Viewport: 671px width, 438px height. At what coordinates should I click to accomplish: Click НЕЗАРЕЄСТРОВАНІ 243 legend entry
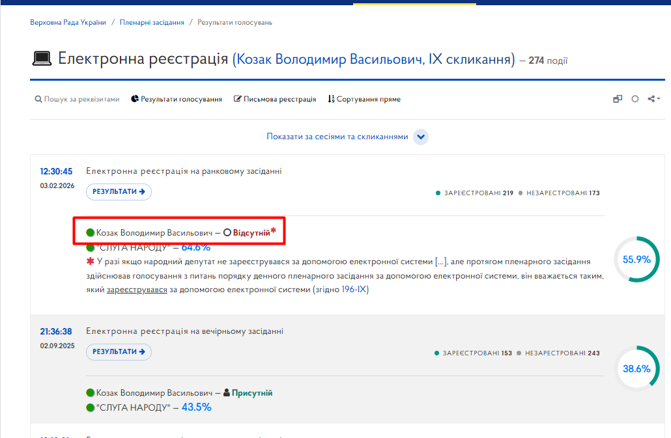pos(558,353)
